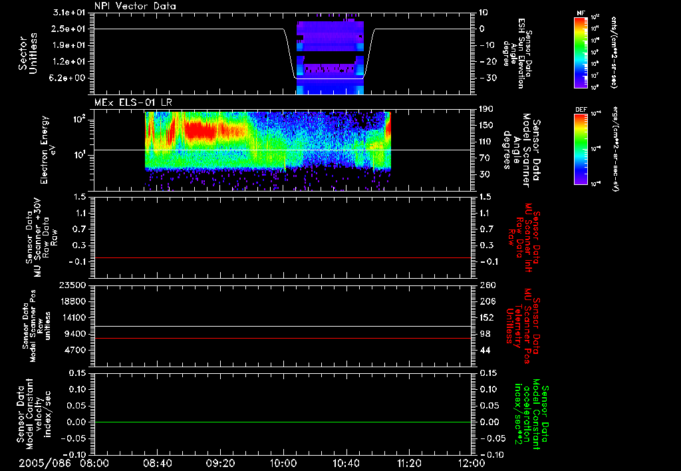Viewport: 681px width, 471px height.
Task: Click the red line in Scanner Pos panel
Action: coord(283,339)
